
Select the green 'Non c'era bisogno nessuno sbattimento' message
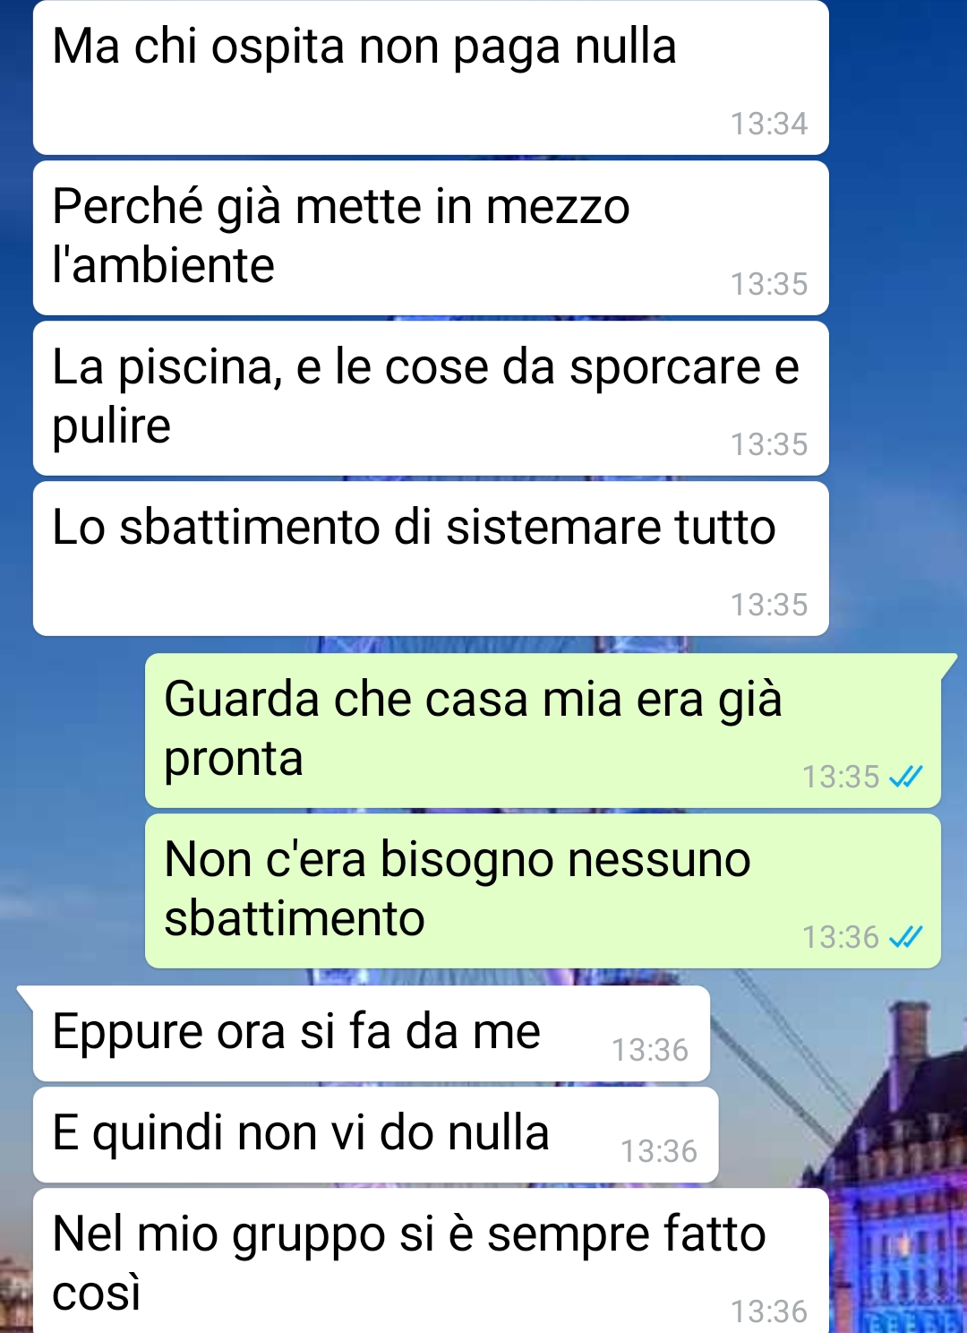(x=543, y=891)
